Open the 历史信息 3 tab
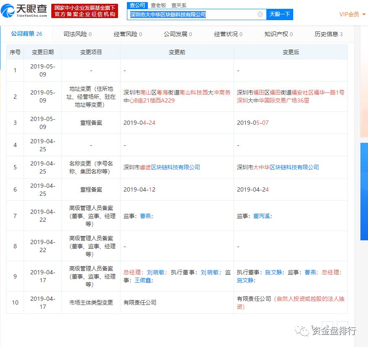 [329, 34]
